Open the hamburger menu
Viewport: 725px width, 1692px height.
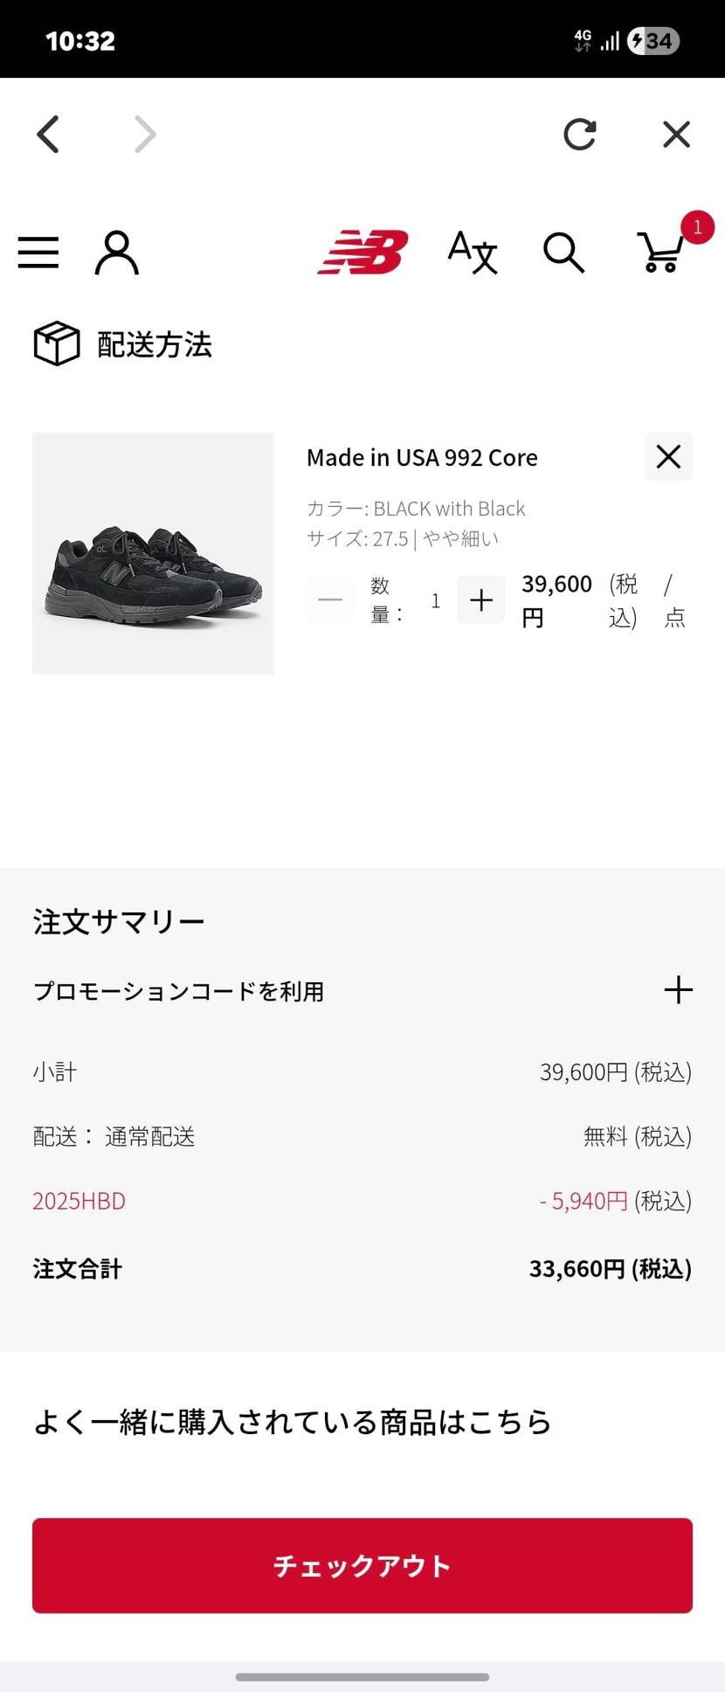point(38,253)
